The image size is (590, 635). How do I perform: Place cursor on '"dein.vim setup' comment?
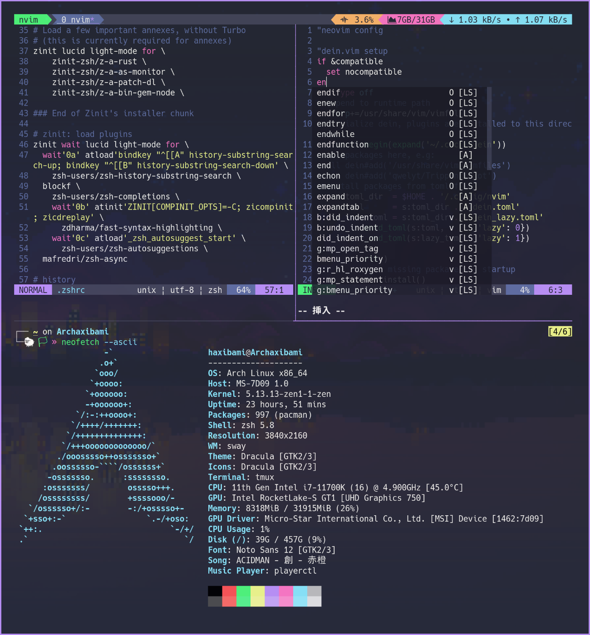coord(352,51)
